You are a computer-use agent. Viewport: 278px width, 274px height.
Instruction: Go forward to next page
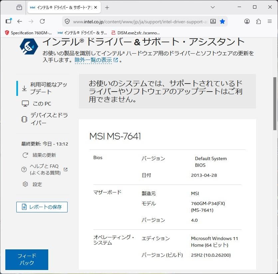(x=31, y=21)
